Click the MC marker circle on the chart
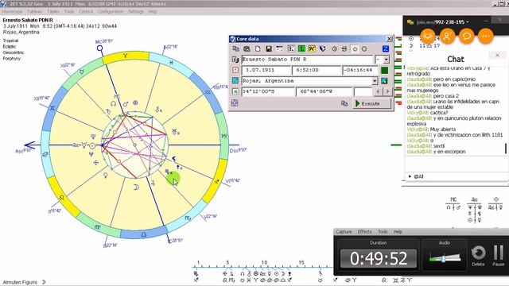Image resolution: width=509 pixels, height=286 pixels. point(100,48)
